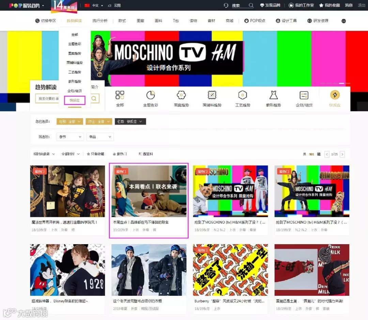Open 商城 nav menu
Image resolution: width=368 pixels, height=320 pixels.
click(x=230, y=21)
